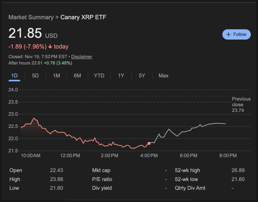Viewport: 258px width, 202px height.
Task: Click the Follow button
Action: click(236, 34)
